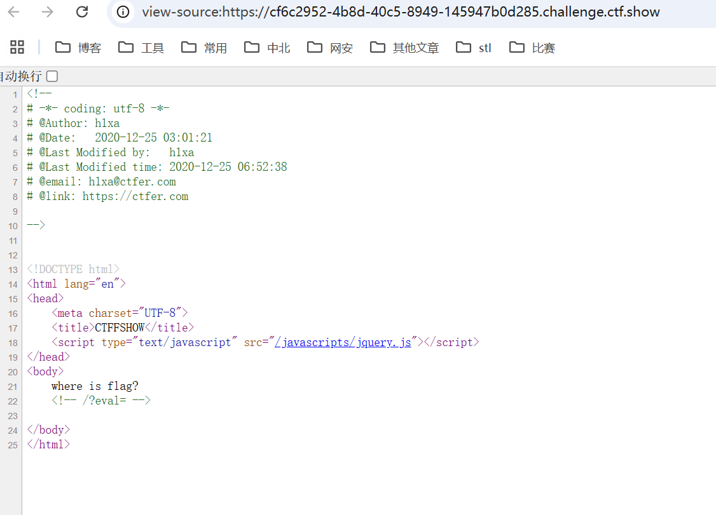Click the '<html lang="en">' tag line
716x515 pixels.
click(x=76, y=284)
